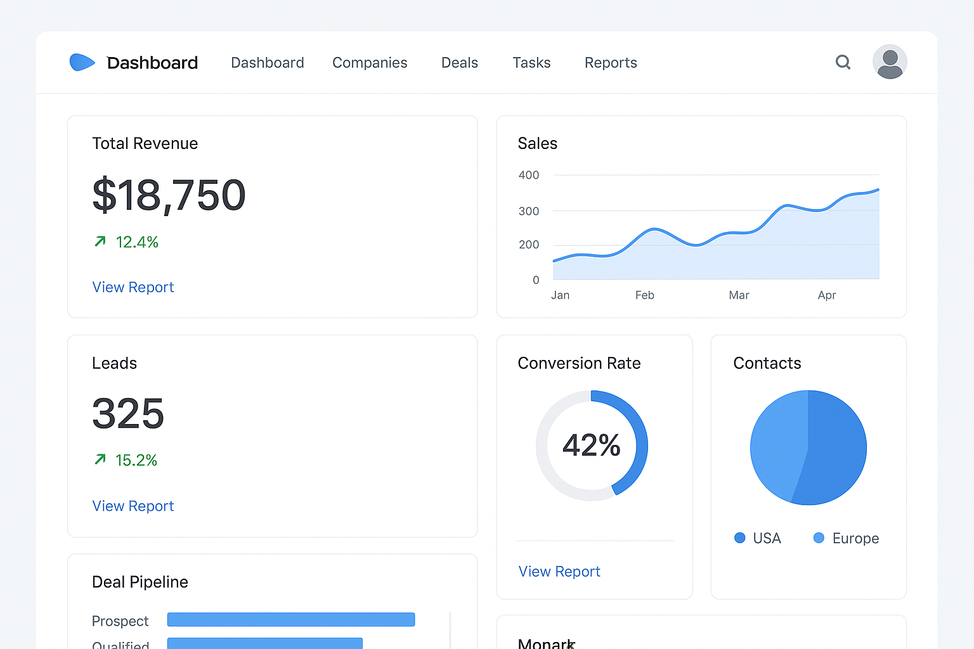Open the Leads View Report link

tap(133, 506)
